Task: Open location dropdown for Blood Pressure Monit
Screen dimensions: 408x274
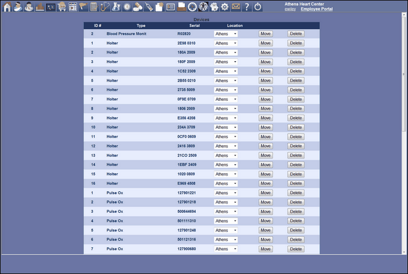Action: [226, 34]
